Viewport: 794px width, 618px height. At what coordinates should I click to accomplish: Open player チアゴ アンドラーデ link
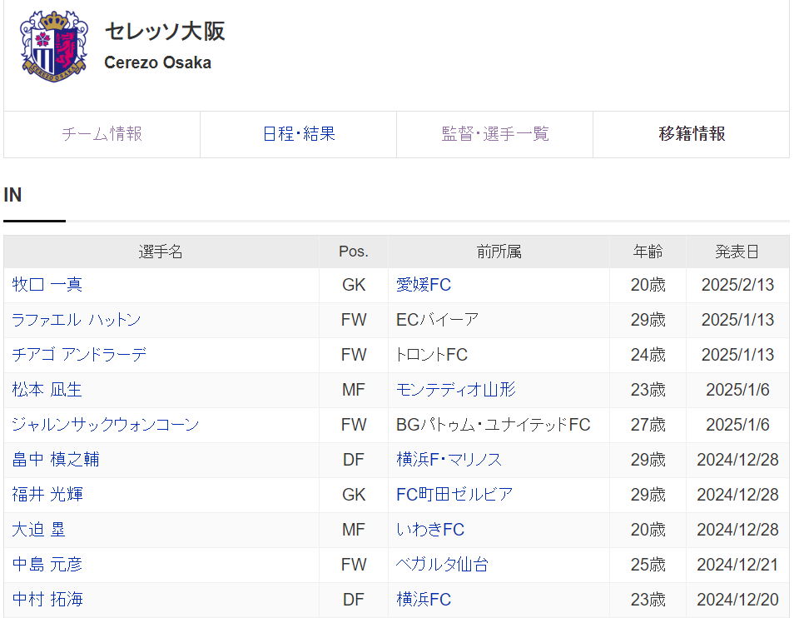pos(79,355)
